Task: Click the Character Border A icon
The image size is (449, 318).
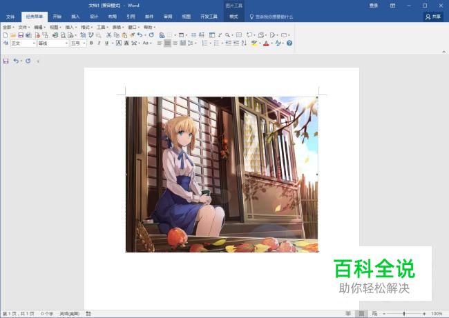Action: pos(119,43)
